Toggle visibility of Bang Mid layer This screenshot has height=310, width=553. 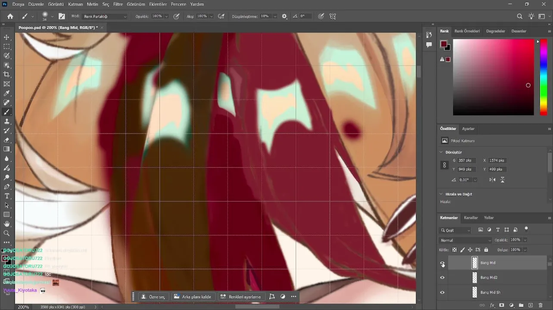[442, 263]
